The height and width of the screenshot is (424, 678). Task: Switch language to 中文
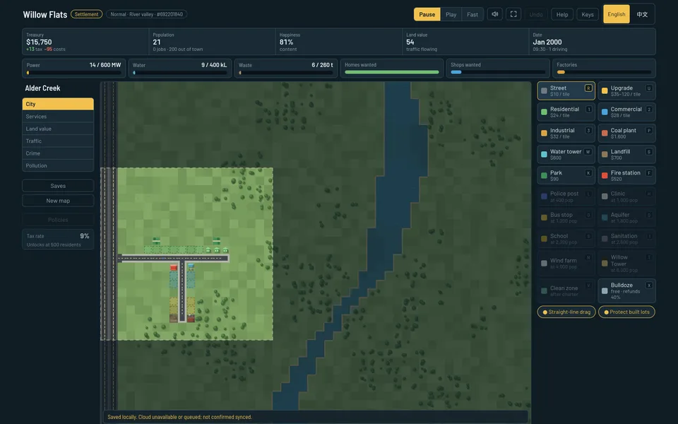click(642, 14)
